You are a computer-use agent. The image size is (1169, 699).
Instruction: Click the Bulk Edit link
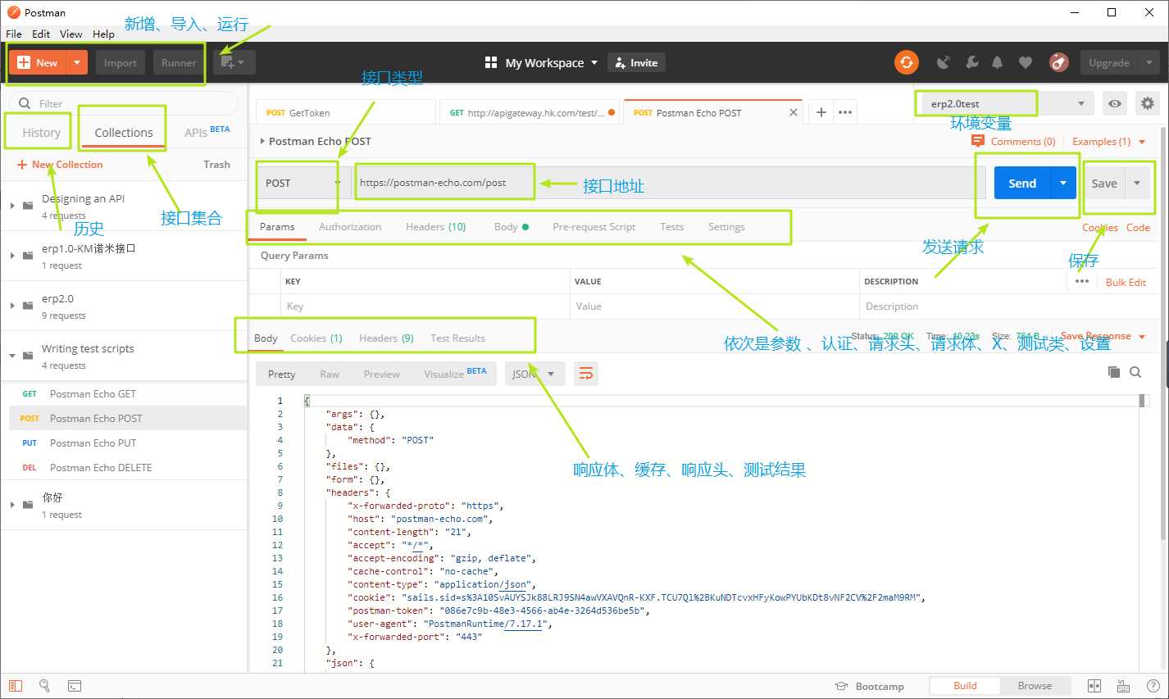coord(1126,282)
